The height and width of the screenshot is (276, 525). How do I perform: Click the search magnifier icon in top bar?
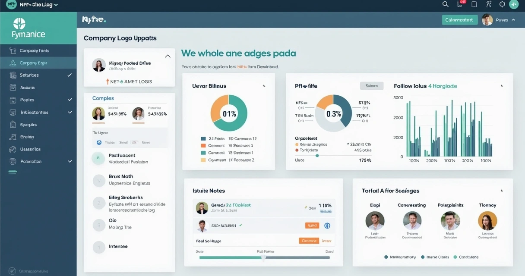(x=446, y=4)
